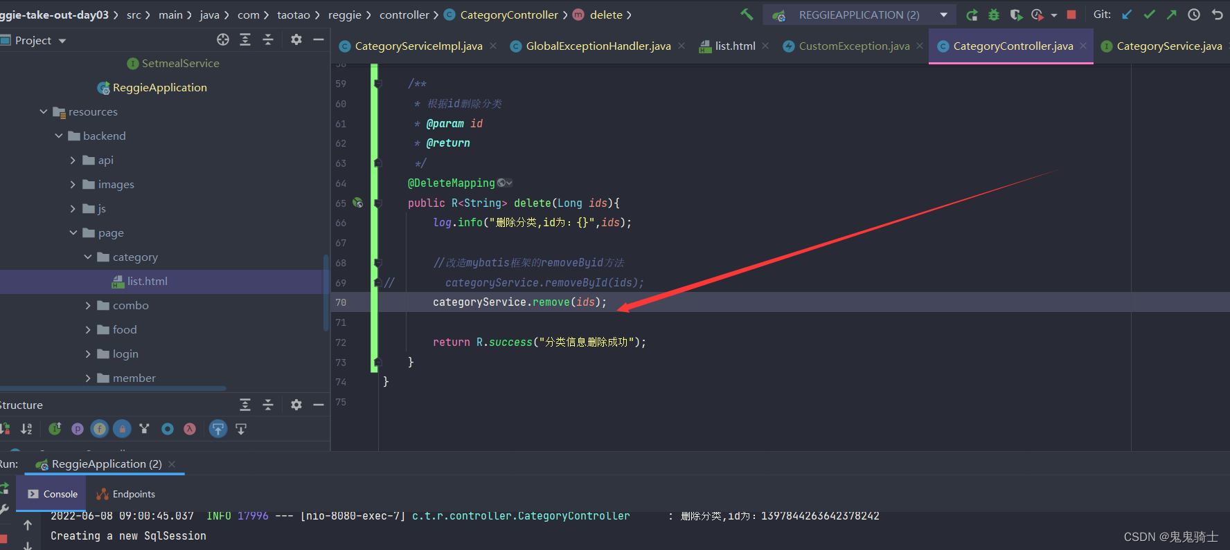Toggle show non-public members lock icon
This screenshot has height=550, width=1230.
click(x=122, y=429)
